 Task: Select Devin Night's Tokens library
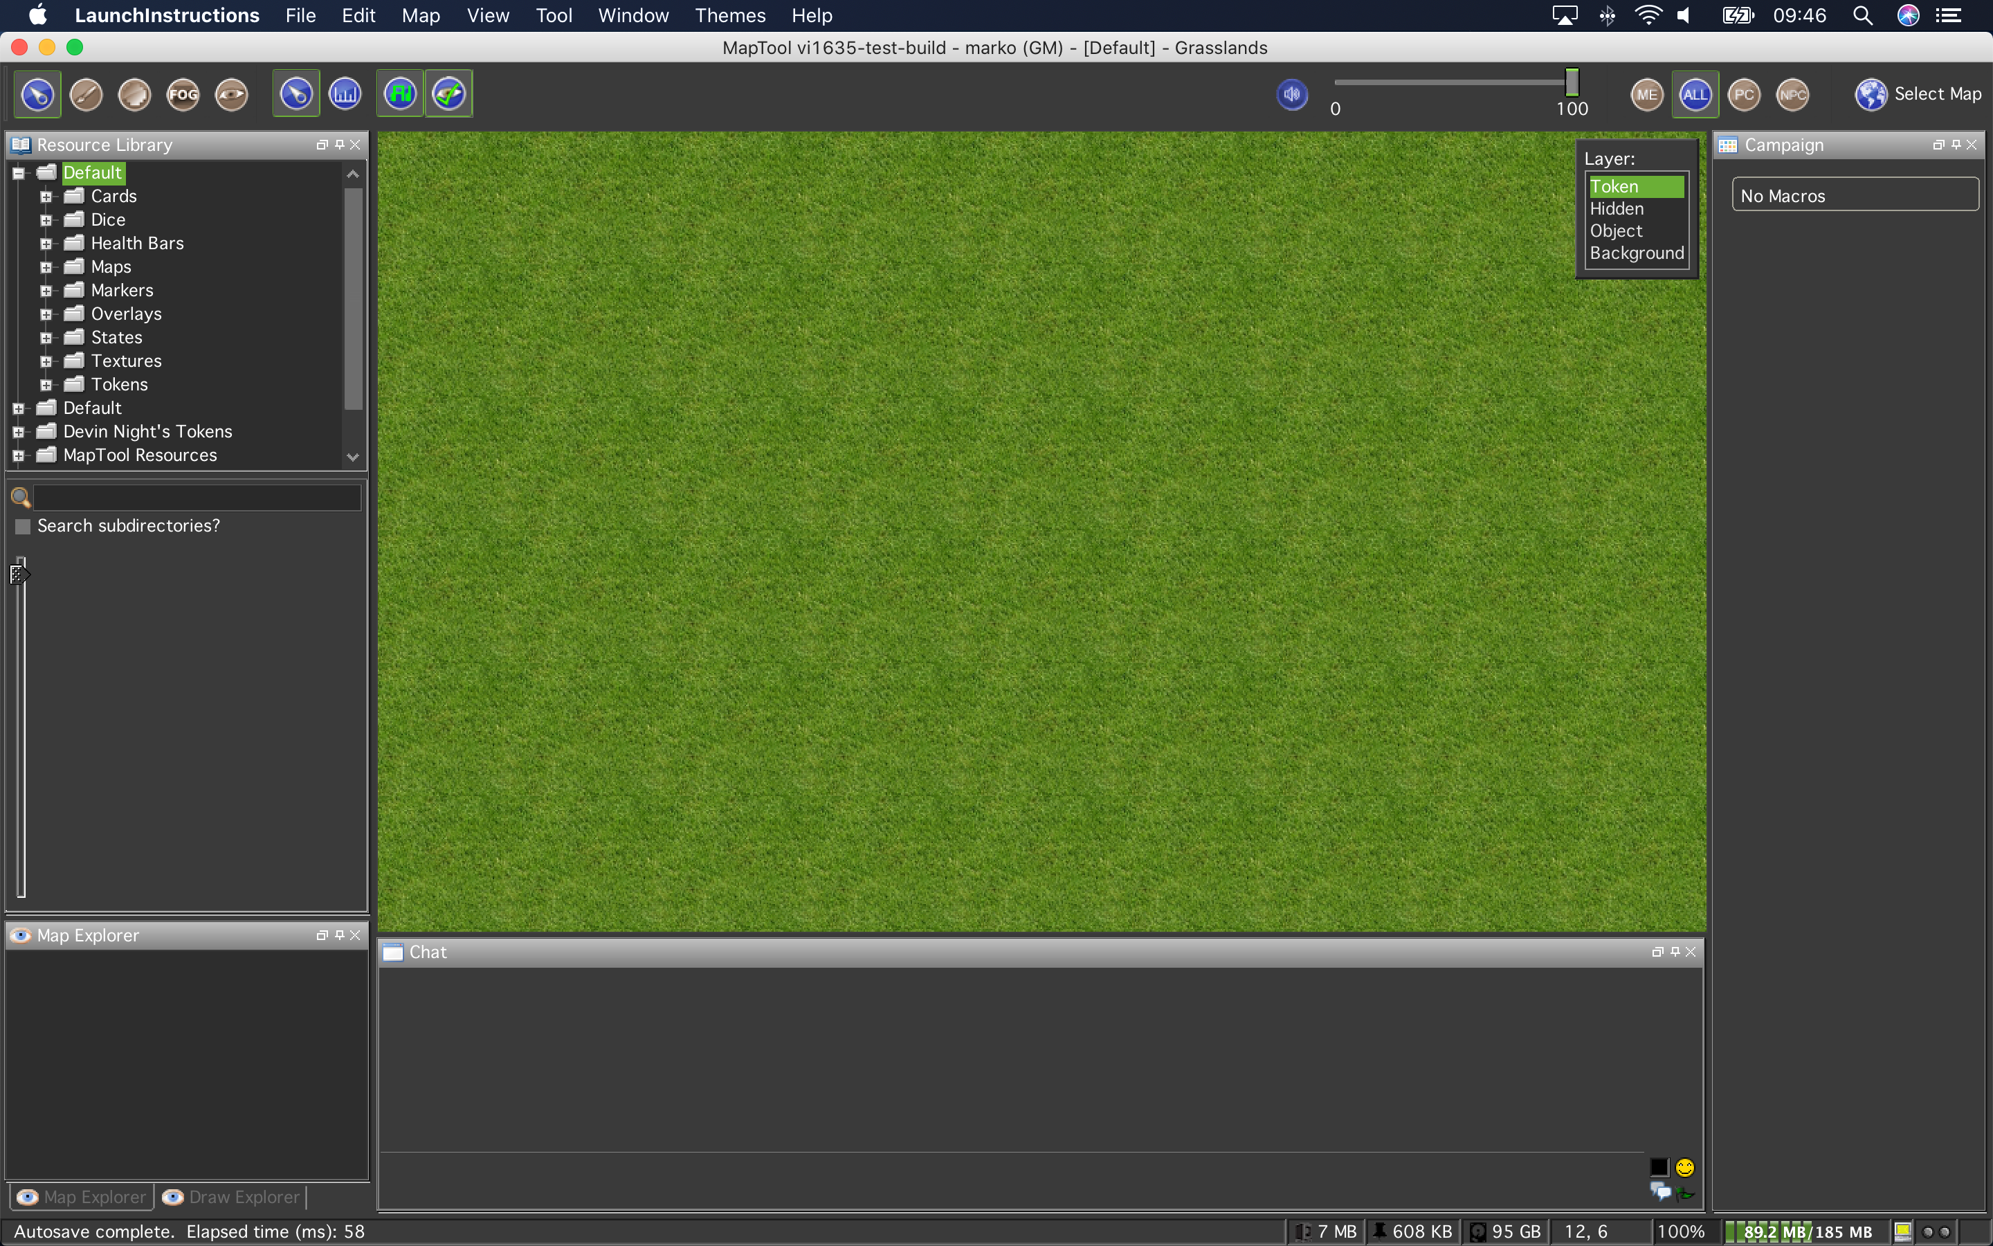[147, 432]
